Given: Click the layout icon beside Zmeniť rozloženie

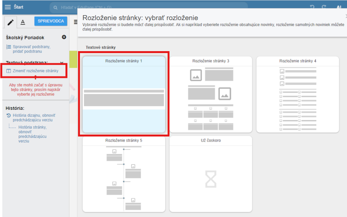Looking at the screenshot, I should coord(9,71).
